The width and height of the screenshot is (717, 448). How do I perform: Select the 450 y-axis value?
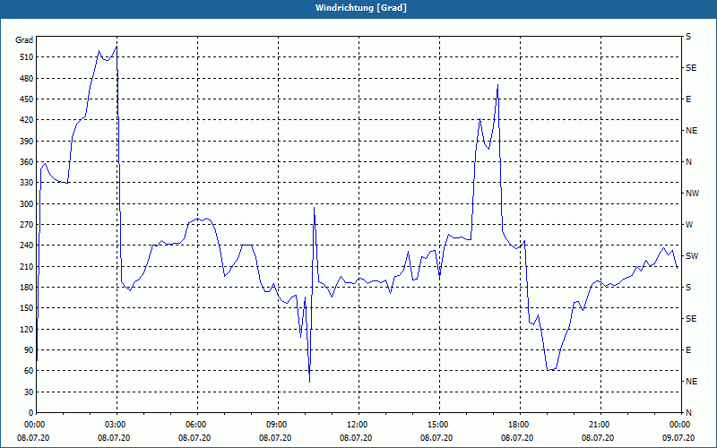27,99
